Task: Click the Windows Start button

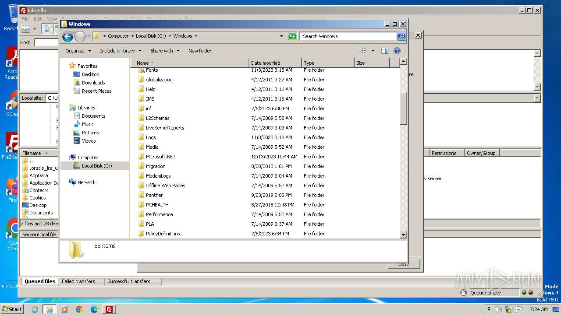Action: click(x=12, y=309)
